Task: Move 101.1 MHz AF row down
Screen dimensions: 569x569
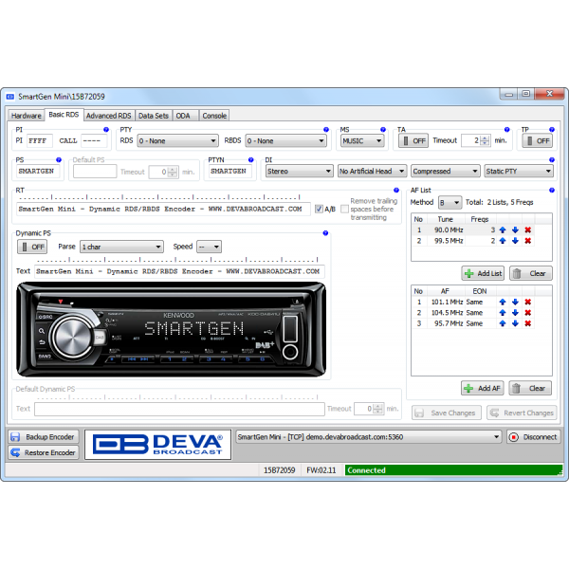Action: pos(515,302)
